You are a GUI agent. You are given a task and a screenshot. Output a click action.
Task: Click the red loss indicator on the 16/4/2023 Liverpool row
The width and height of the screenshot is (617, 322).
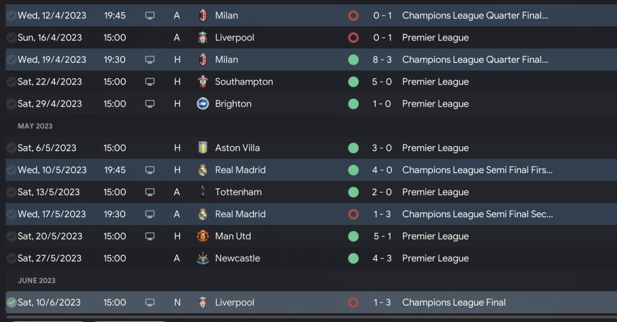(x=353, y=38)
